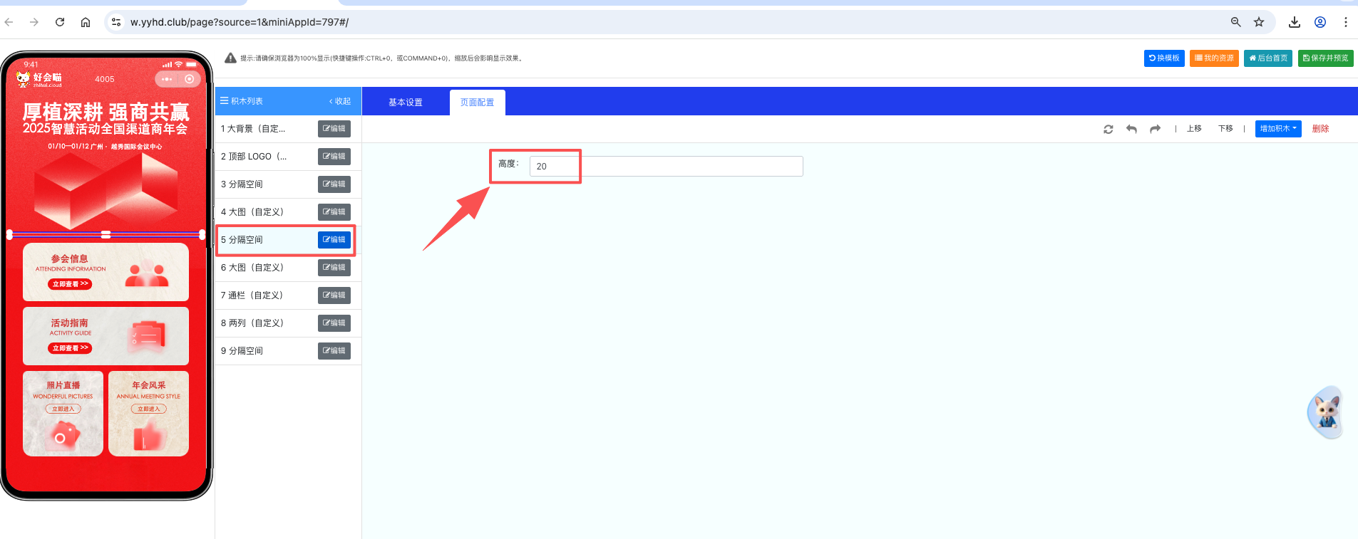Click the undo arrow icon
Image resolution: width=1358 pixels, height=539 pixels.
click(x=1131, y=129)
